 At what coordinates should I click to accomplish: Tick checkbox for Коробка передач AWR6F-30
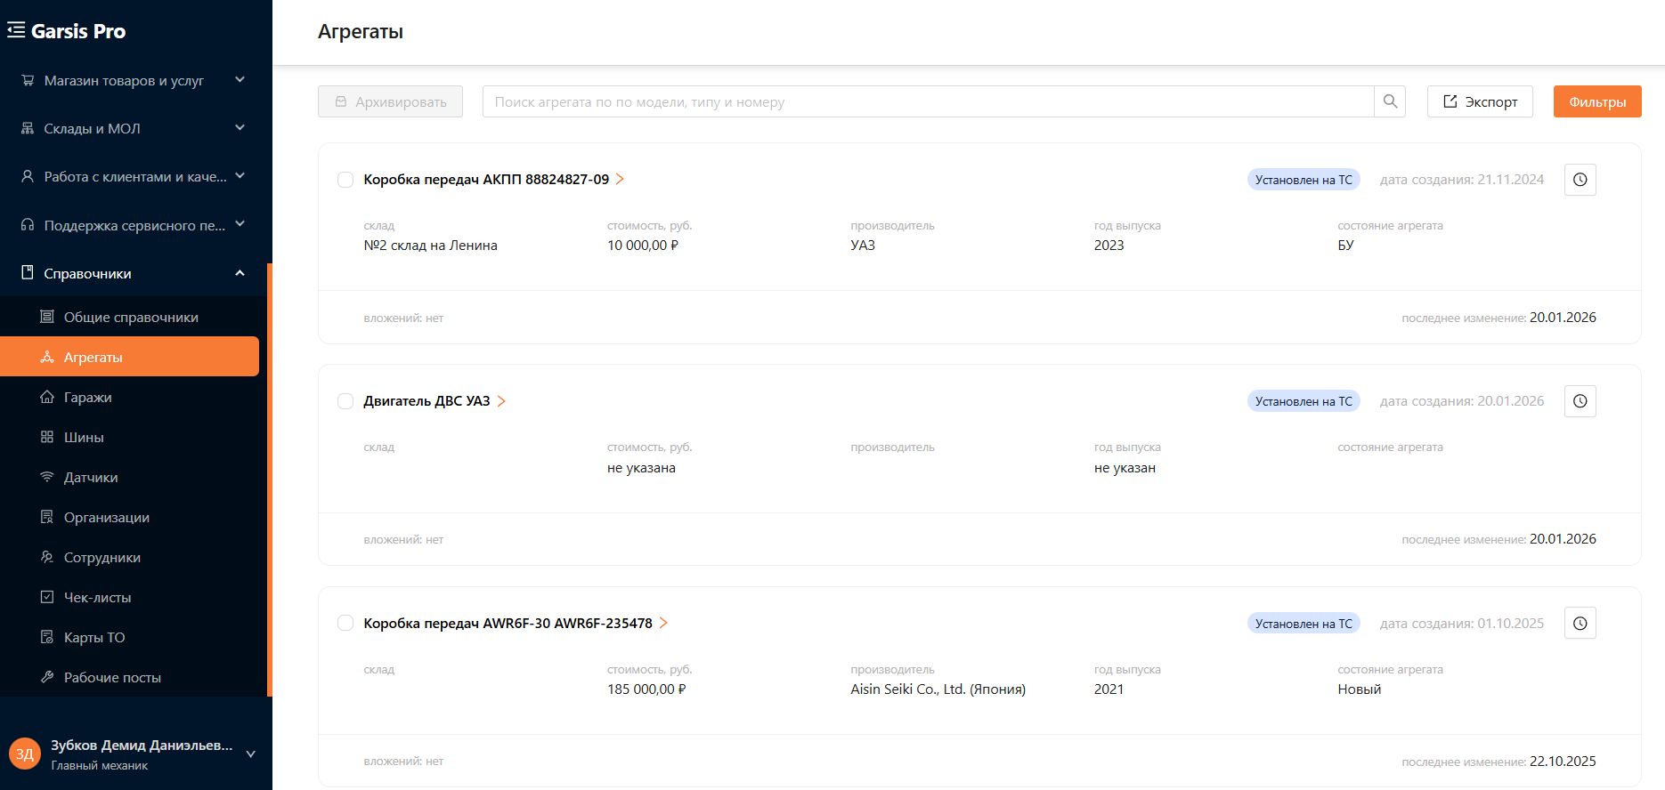tap(345, 624)
